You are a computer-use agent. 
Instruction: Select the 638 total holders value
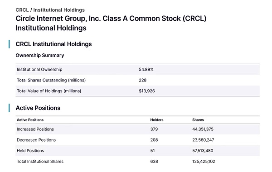(x=154, y=162)
